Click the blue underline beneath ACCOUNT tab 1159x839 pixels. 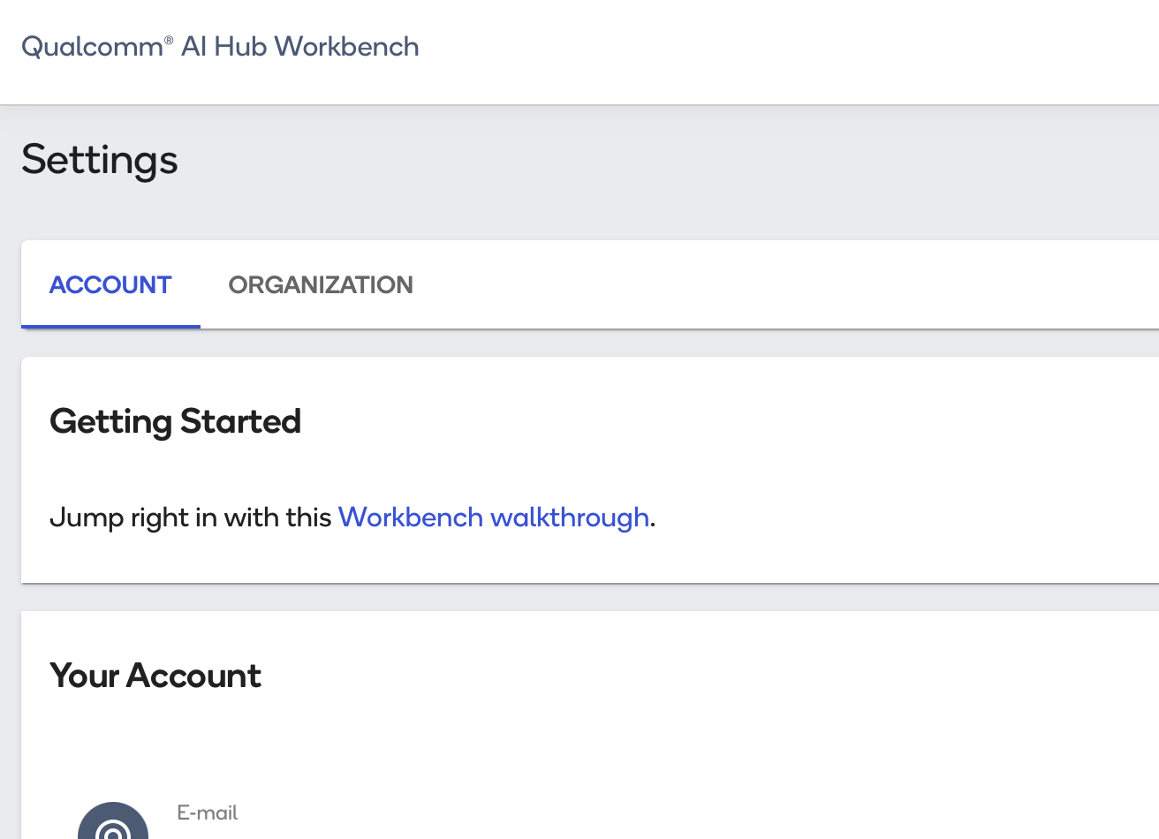(110, 326)
